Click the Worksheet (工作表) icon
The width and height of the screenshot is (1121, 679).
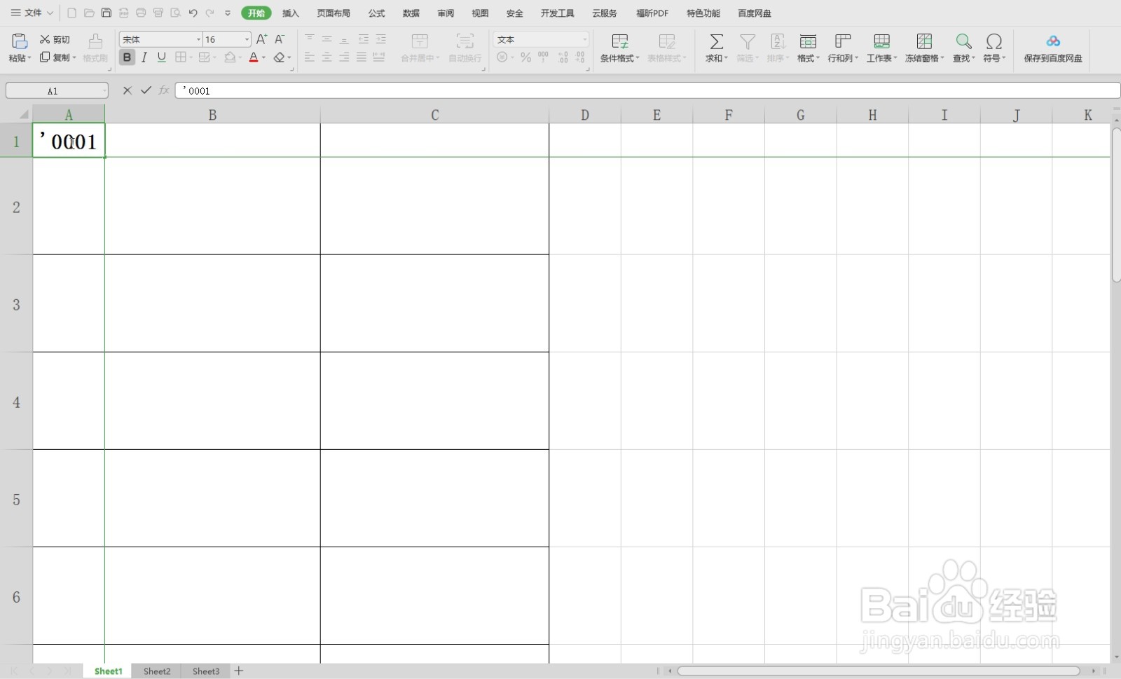(881, 41)
